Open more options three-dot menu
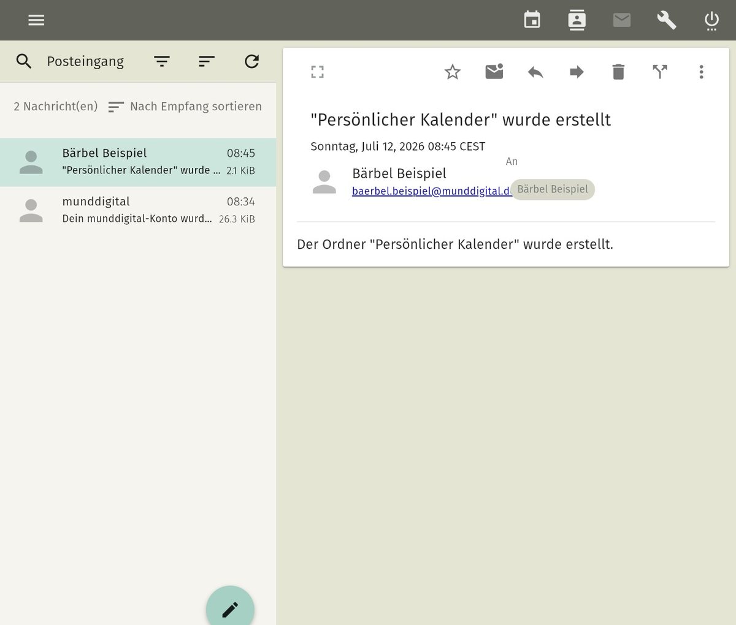The image size is (736, 625). click(701, 72)
